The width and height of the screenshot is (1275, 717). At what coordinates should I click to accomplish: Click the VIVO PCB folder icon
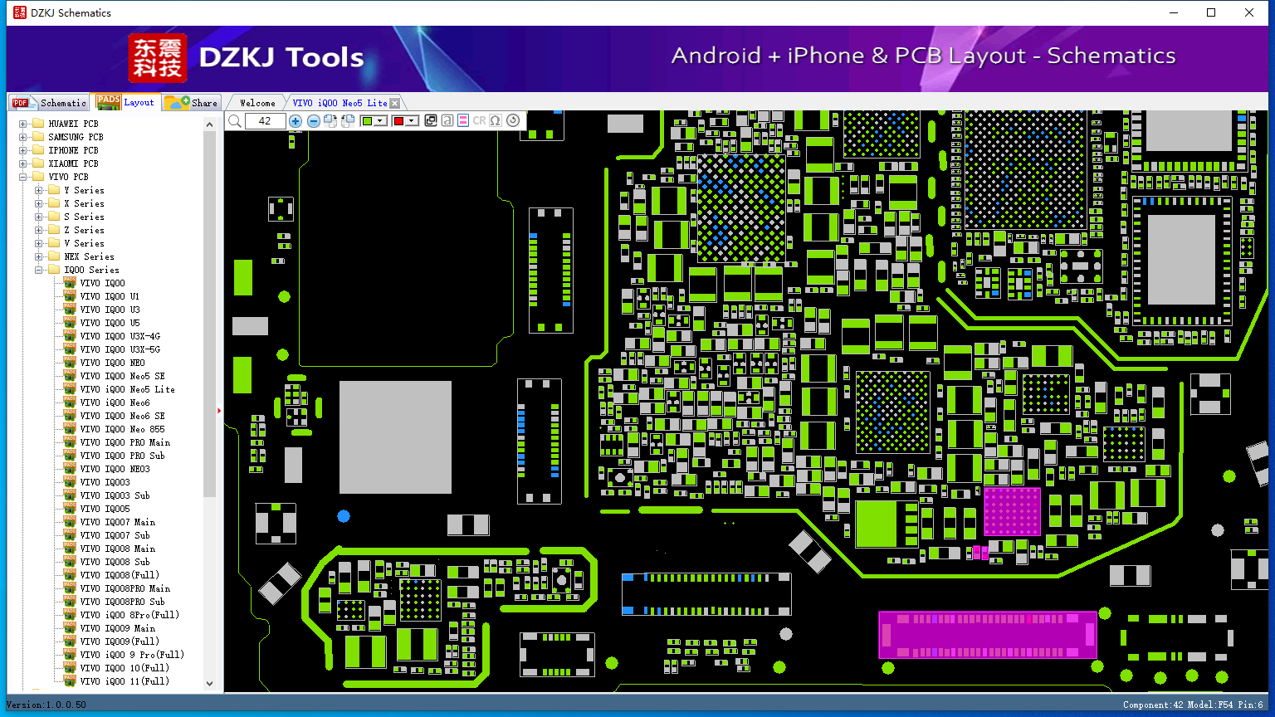click(37, 177)
